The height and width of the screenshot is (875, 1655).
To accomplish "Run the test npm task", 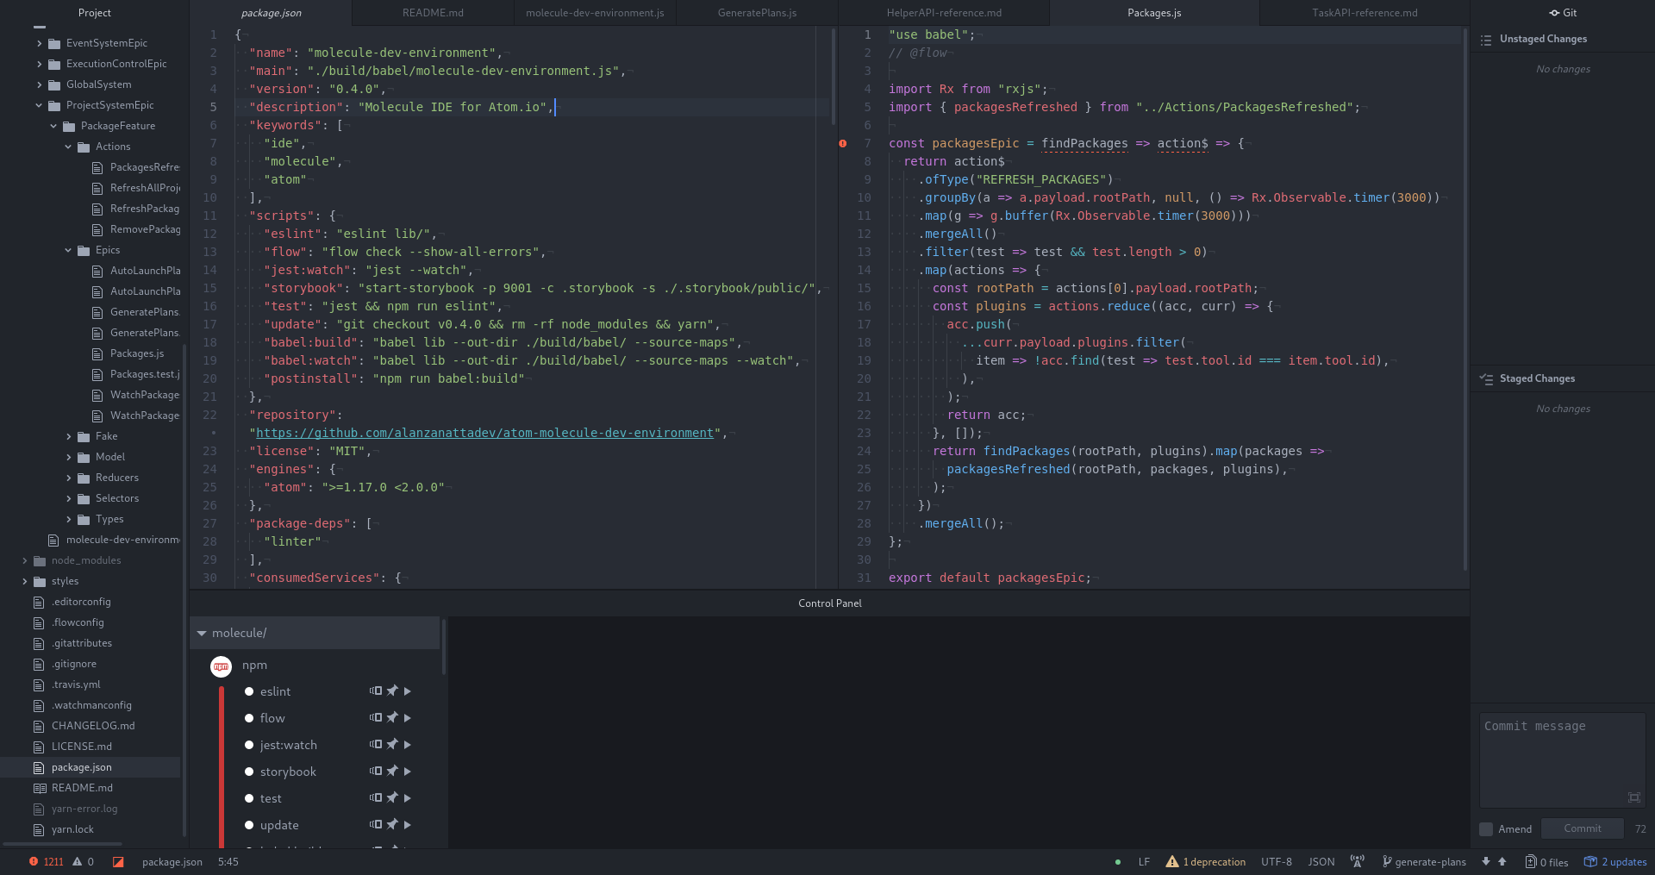I will [408, 798].
